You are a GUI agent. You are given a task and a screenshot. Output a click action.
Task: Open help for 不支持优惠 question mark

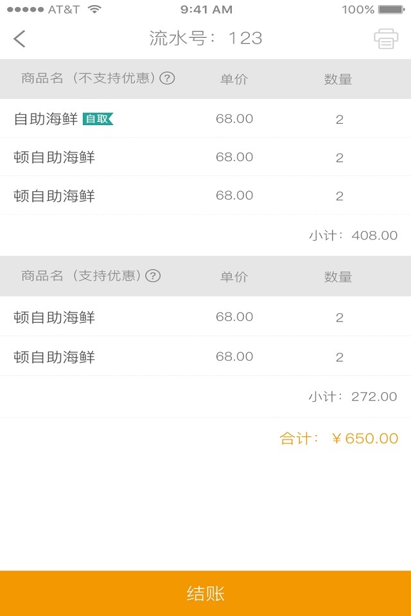tap(168, 79)
